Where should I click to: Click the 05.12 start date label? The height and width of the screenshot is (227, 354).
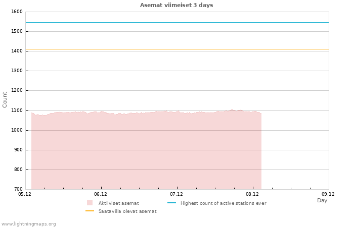25,194
